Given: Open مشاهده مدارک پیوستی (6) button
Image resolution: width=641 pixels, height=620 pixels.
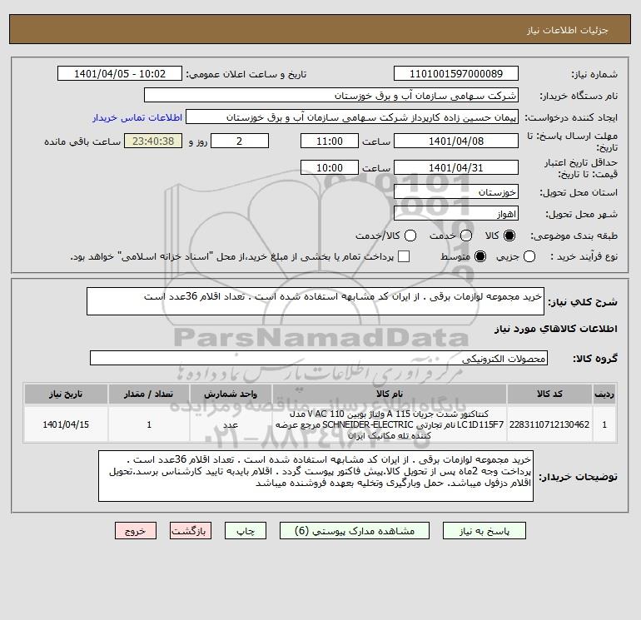Looking at the screenshot, I should (355, 530).
